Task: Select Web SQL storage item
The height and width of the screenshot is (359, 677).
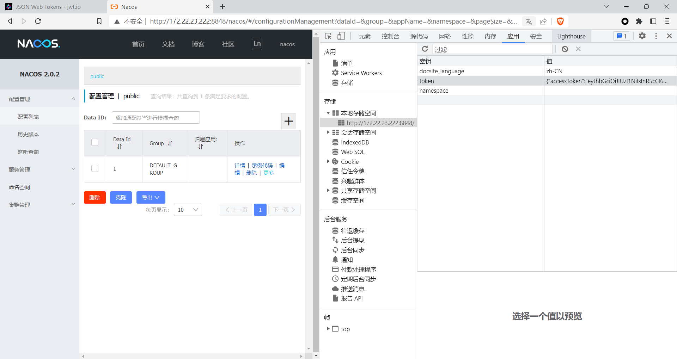Action: pos(348,152)
